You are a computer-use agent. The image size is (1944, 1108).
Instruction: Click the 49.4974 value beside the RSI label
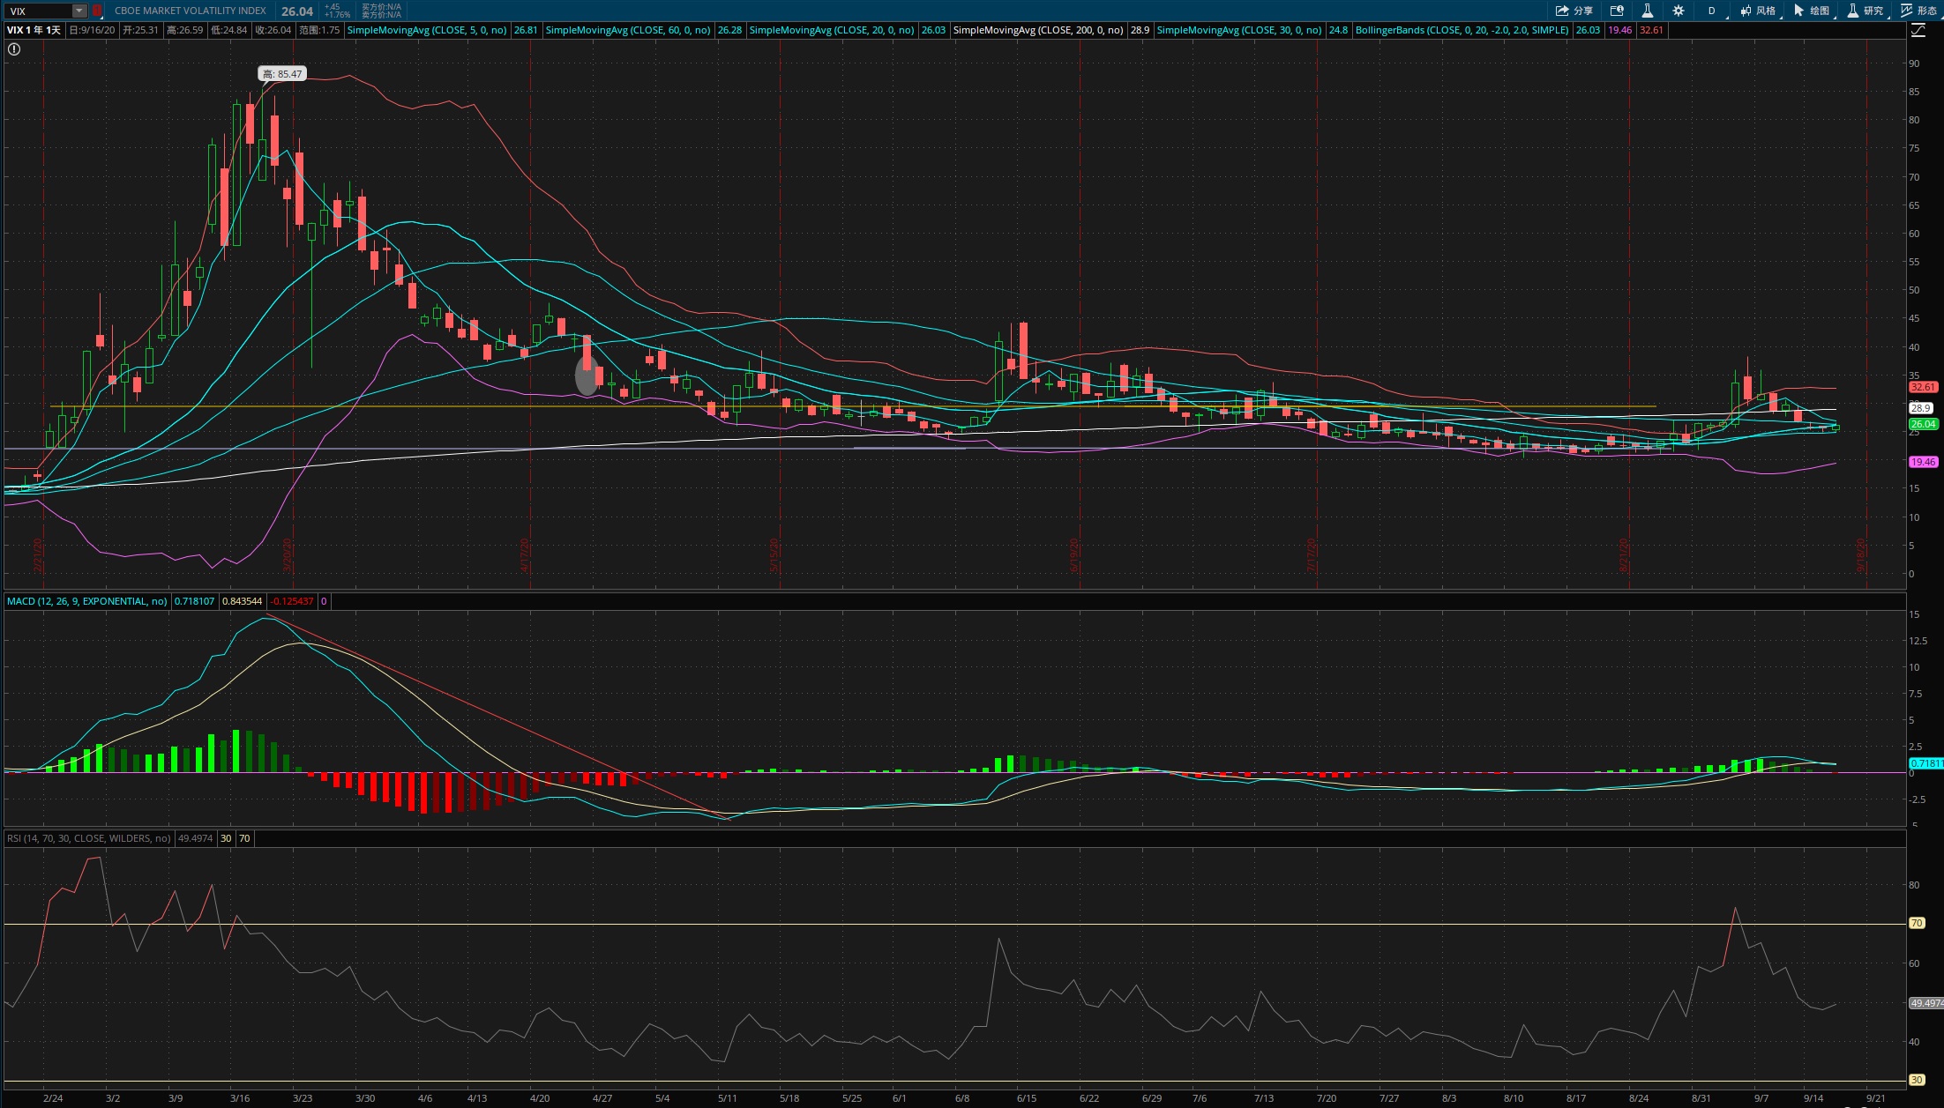click(195, 838)
